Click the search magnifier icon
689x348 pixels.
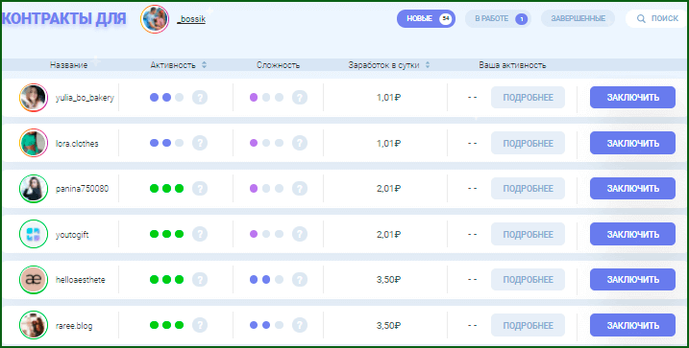point(641,19)
